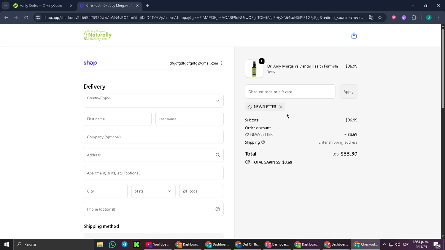445x250 pixels.
Task: Click the Naturally Healthy Pets logo
Action: (x=98, y=35)
